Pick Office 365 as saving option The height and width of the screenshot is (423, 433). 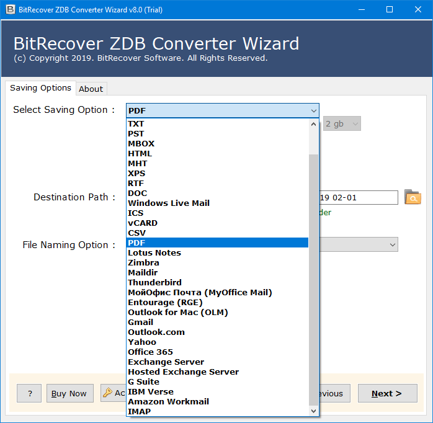click(217, 352)
